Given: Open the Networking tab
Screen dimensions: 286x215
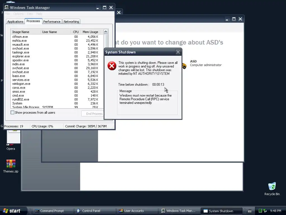Looking at the screenshot, I should [71, 21].
